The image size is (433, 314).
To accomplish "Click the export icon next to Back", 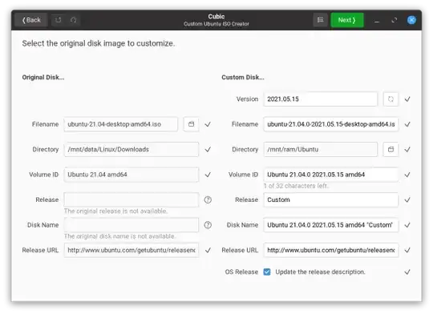I will (x=58, y=20).
